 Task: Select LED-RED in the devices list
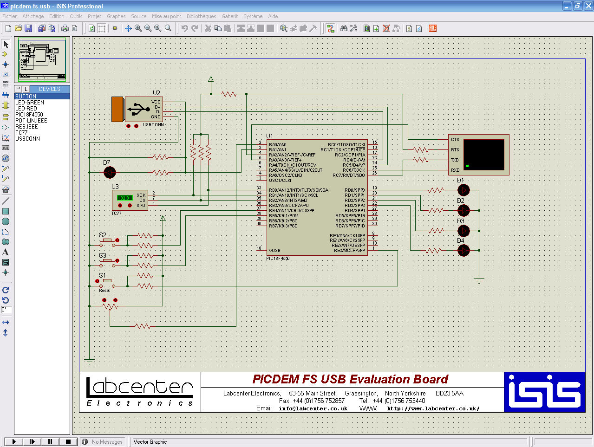click(42, 109)
